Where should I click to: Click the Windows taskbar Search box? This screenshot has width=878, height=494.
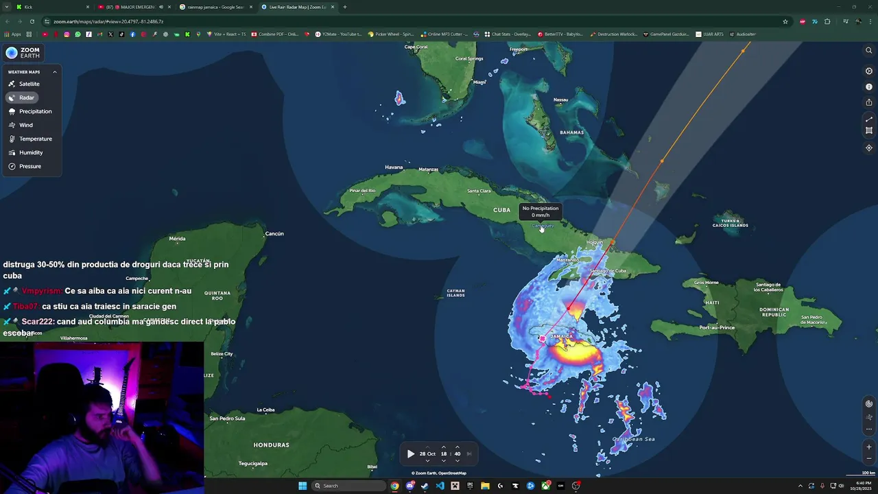pos(348,486)
